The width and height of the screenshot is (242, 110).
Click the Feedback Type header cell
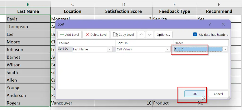(x=175, y=11)
